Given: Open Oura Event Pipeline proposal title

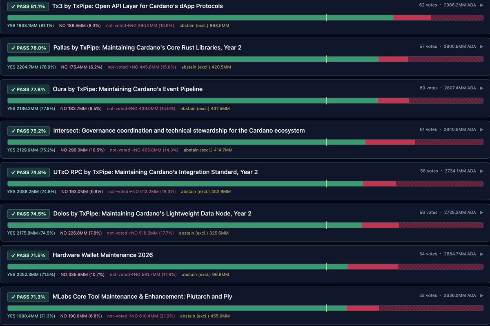Looking at the screenshot, I should pyautogui.click(x=128, y=89).
